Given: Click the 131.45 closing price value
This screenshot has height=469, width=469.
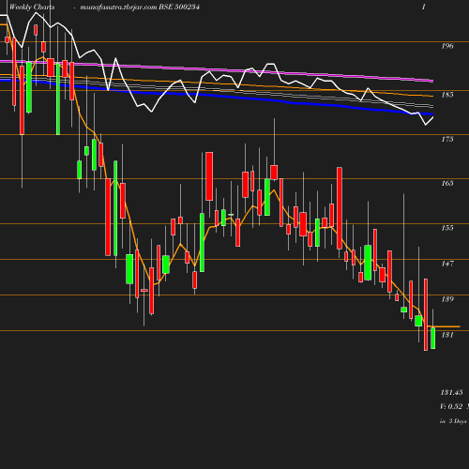Looking at the screenshot, I should tap(451, 392).
